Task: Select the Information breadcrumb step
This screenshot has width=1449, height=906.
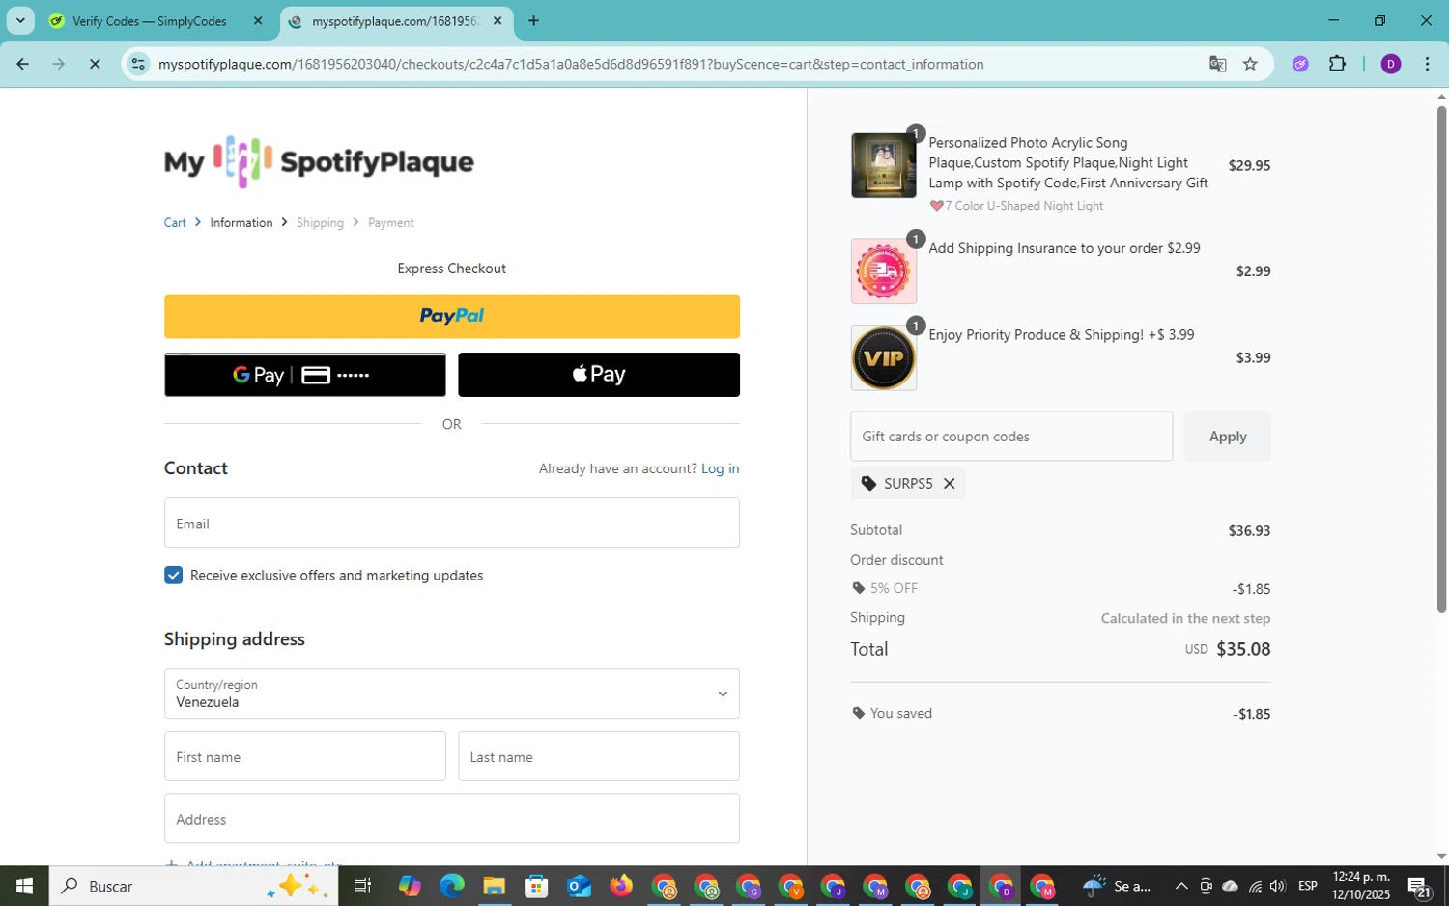Action: point(241,222)
